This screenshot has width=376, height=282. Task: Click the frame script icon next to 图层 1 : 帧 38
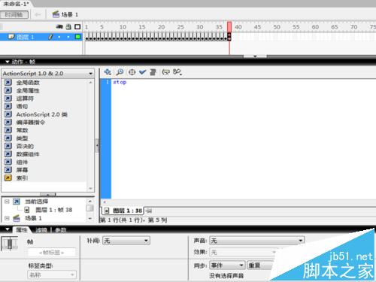(x=27, y=210)
